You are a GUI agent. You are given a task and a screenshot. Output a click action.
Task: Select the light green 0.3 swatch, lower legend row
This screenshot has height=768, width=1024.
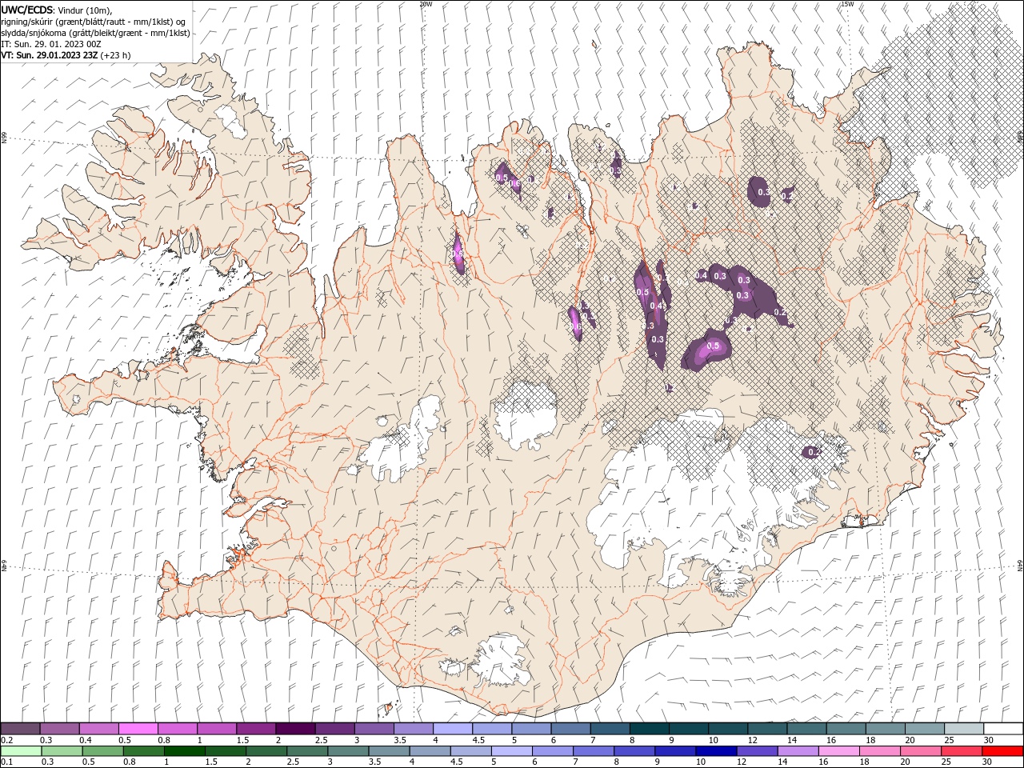[62, 751]
